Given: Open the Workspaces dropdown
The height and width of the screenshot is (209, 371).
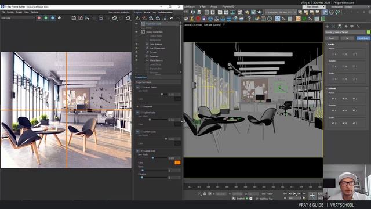Looking at the screenshot, I should coord(357,7).
